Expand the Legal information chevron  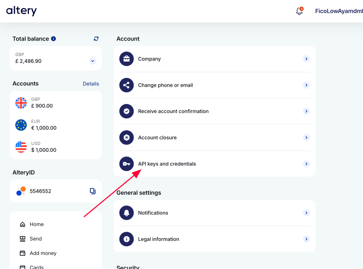tap(306, 239)
